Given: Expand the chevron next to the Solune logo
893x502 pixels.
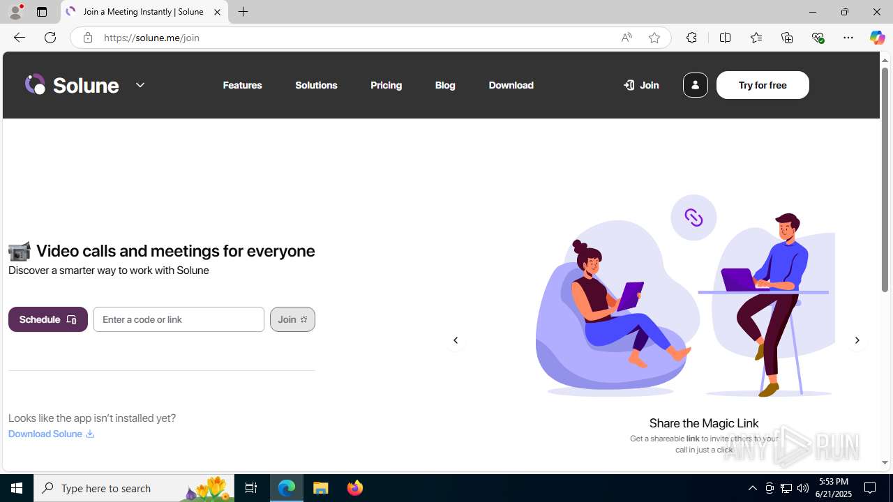Looking at the screenshot, I should [140, 85].
